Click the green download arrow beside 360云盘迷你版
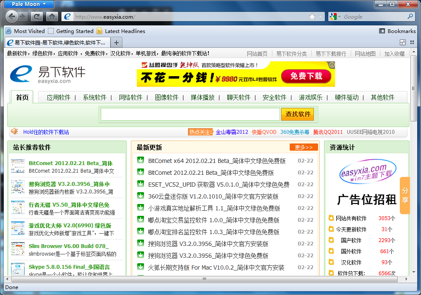The height and width of the screenshot is (295, 421). pyautogui.click(x=140, y=196)
